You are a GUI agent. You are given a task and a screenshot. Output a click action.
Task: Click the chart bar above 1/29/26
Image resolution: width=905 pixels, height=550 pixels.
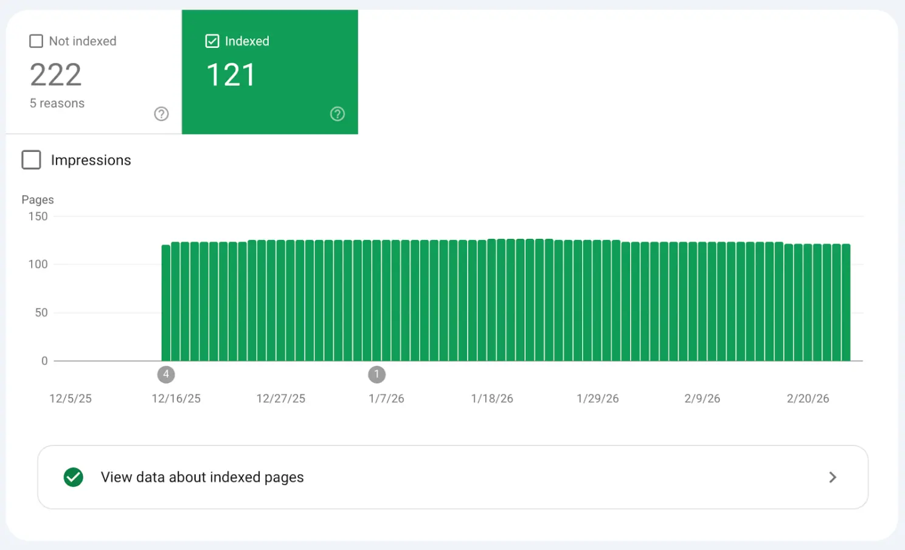[597, 301]
